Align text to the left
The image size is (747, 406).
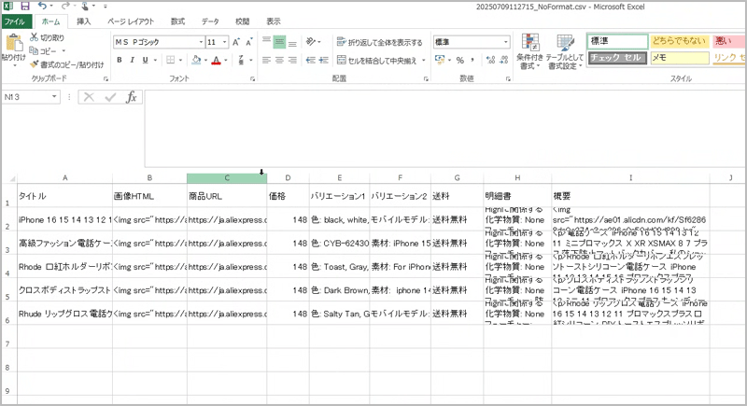click(x=266, y=60)
